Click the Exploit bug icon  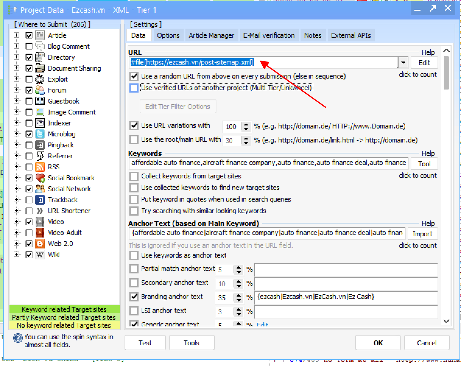pyautogui.click(x=40, y=79)
